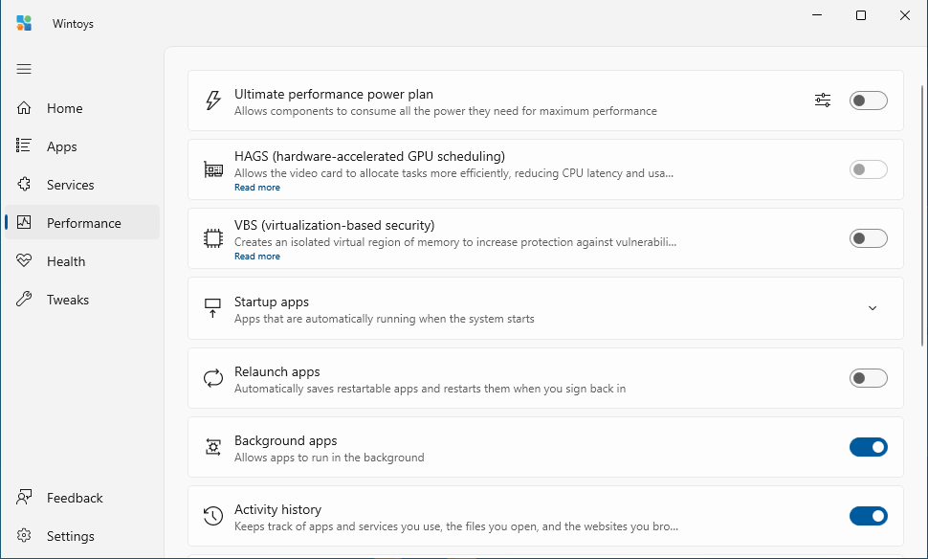Toggle Relaunch apps switch on

869,378
